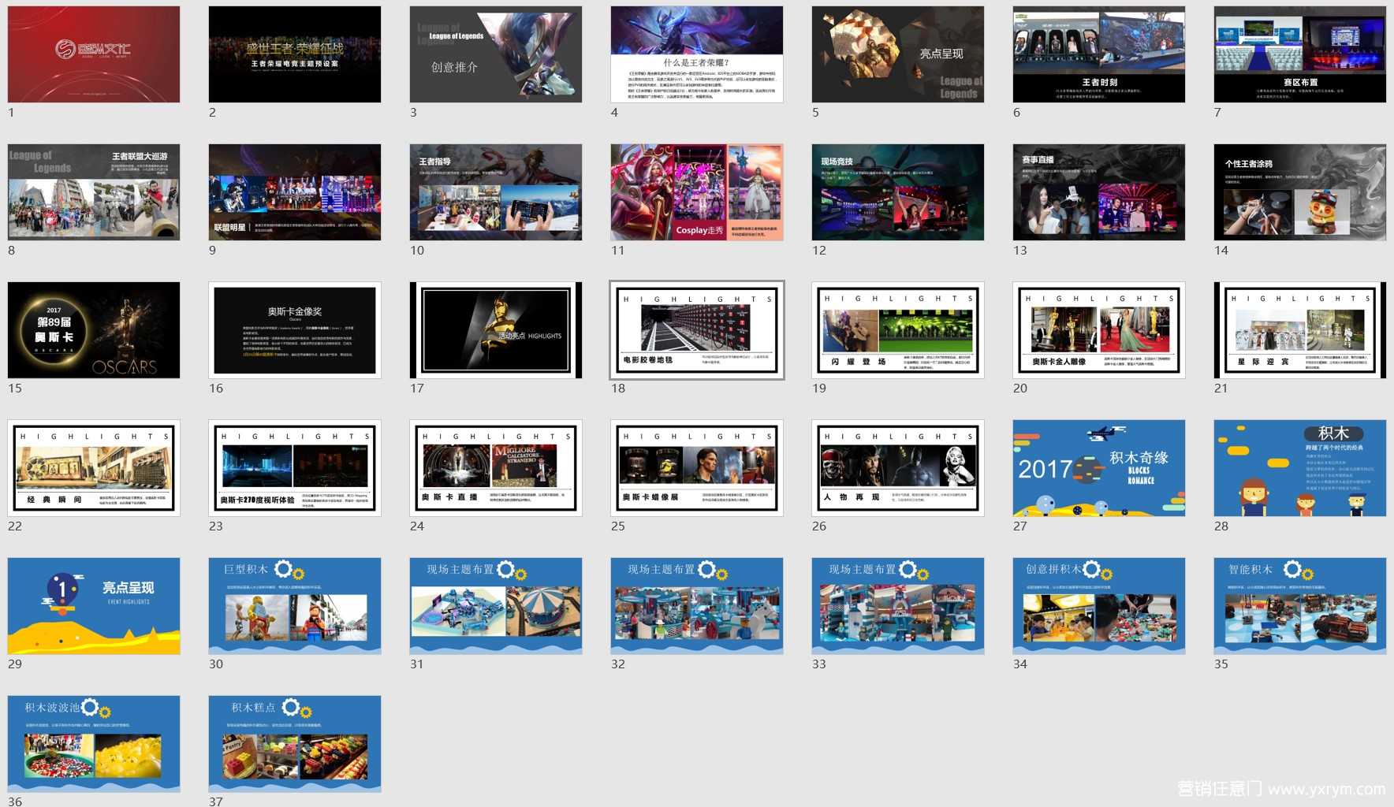Select slide 36 积木波波池
This screenshot has width=1394, height=807.
point(94,744)
